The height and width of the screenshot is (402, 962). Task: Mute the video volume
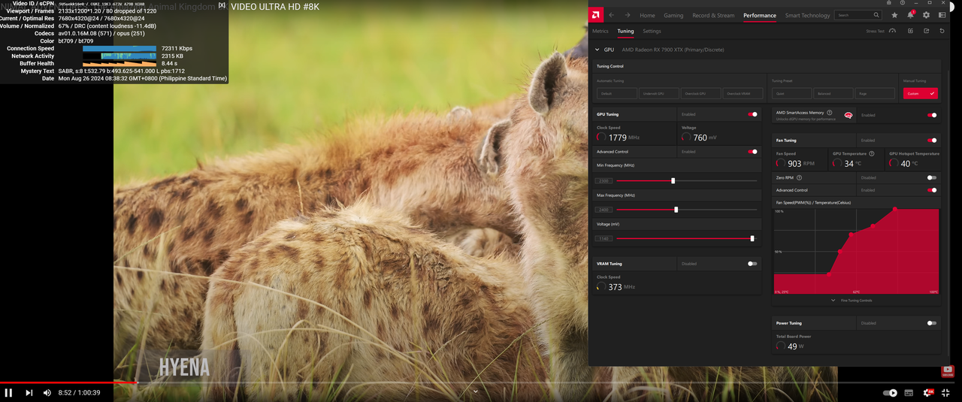[x=47, y=392]
